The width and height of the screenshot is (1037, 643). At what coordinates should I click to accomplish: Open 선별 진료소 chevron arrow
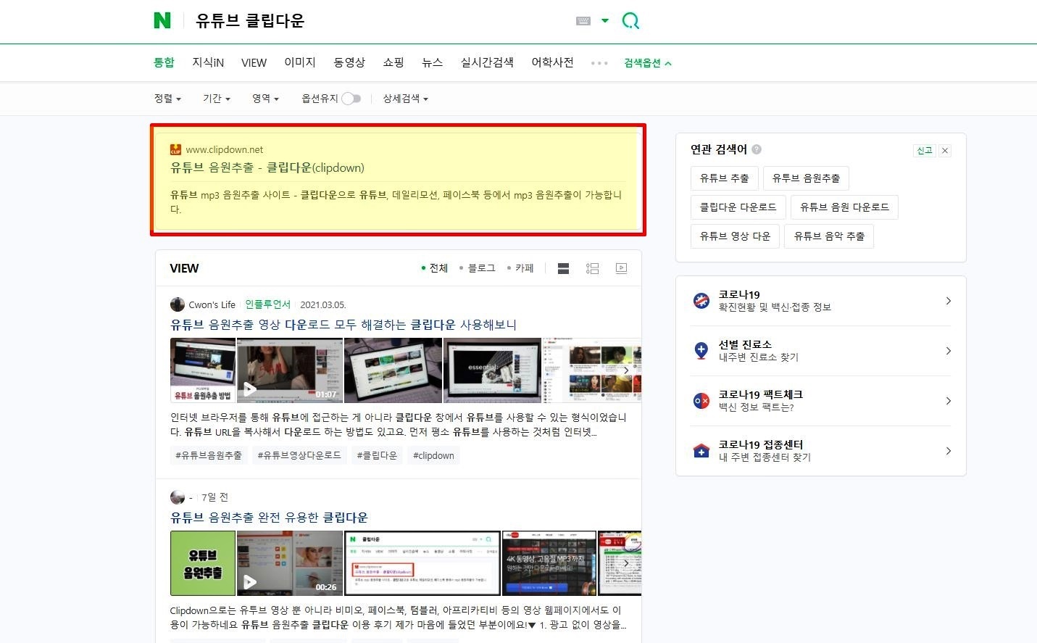(x=948, y=351)
